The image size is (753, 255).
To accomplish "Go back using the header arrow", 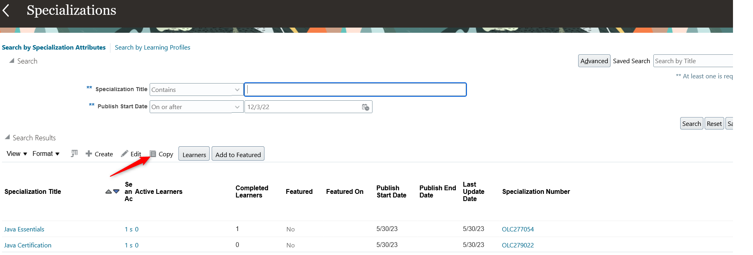I will coord(6,10).
